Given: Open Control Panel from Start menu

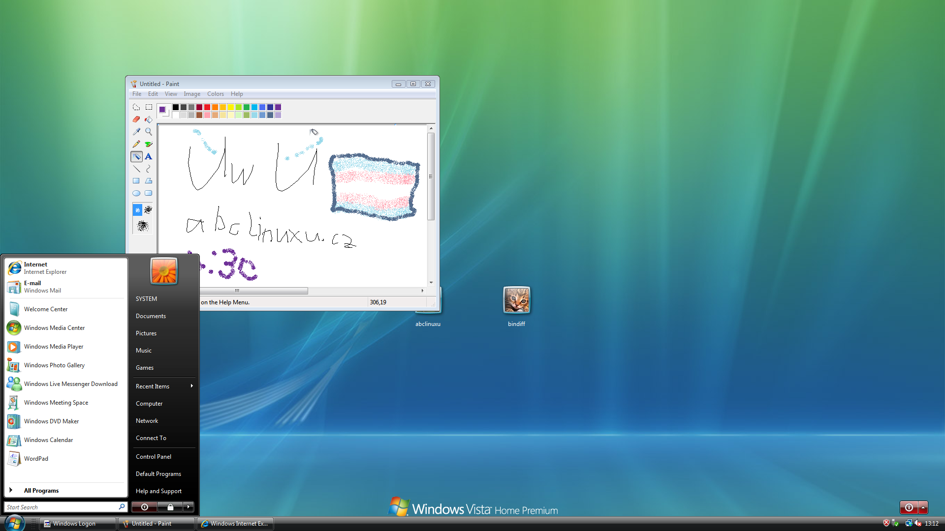Looking at the screenshot, I should click(x=154, y=456).
